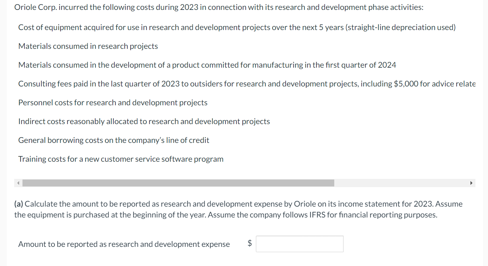Click the dollar sign beside the answer box
This screenshot has width=488, height=266.
point(250,244)
